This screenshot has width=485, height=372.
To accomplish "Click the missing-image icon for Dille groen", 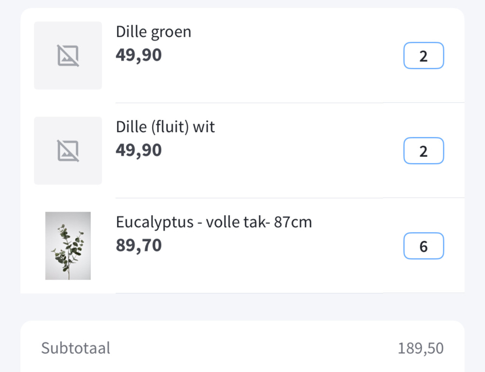I will tap(68, 56).
